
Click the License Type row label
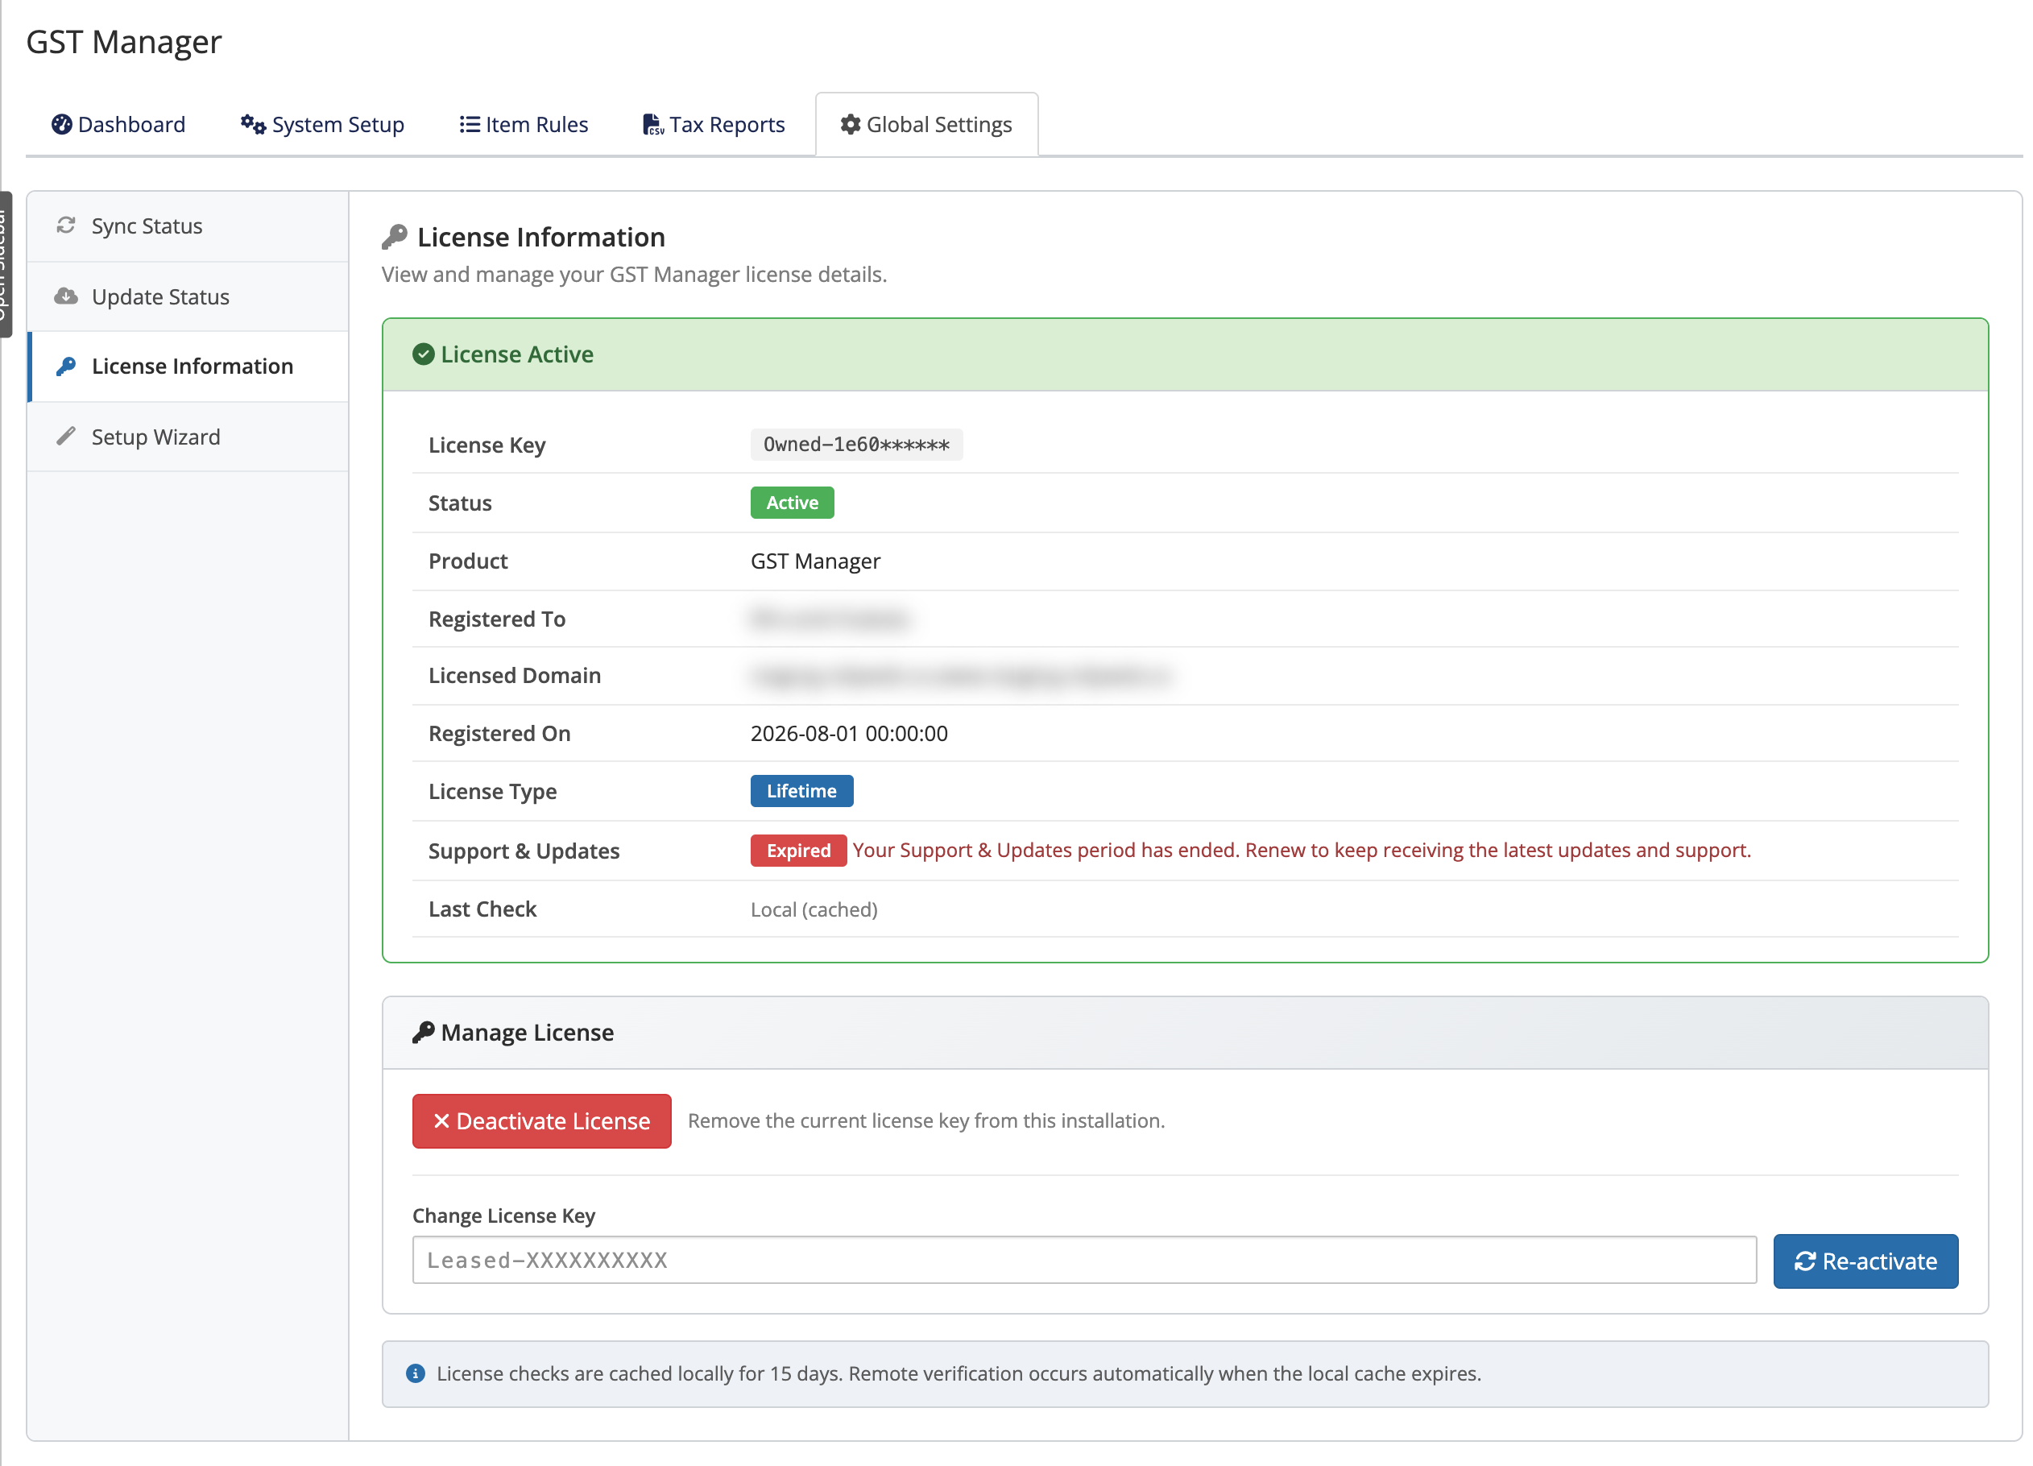(492, 791)
